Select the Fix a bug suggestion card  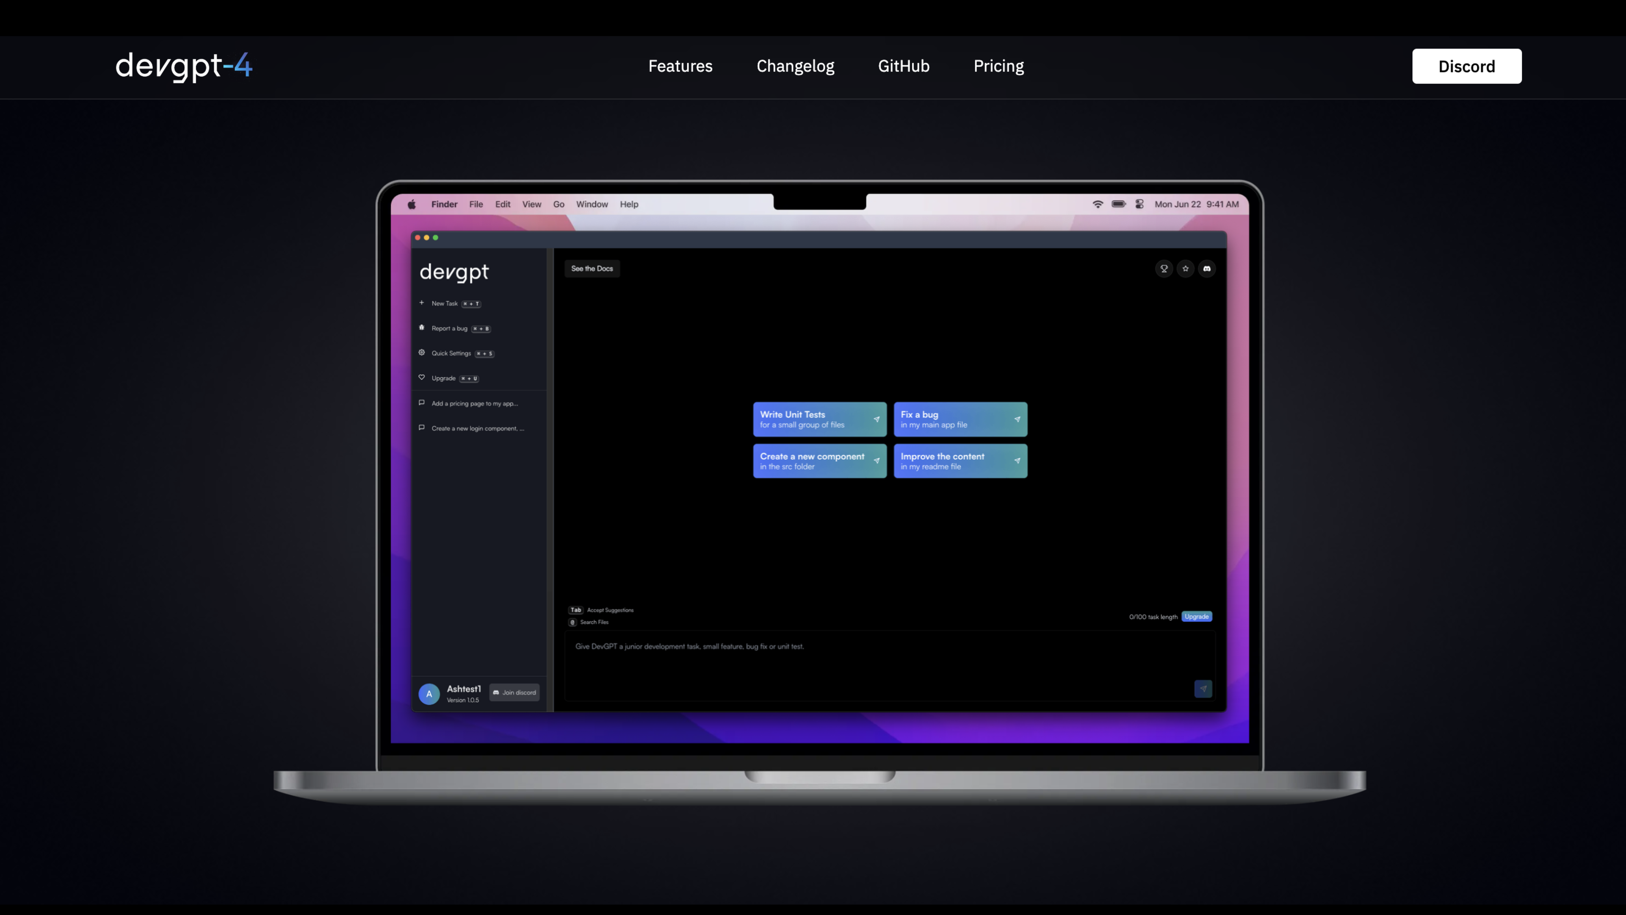[960, 419]
